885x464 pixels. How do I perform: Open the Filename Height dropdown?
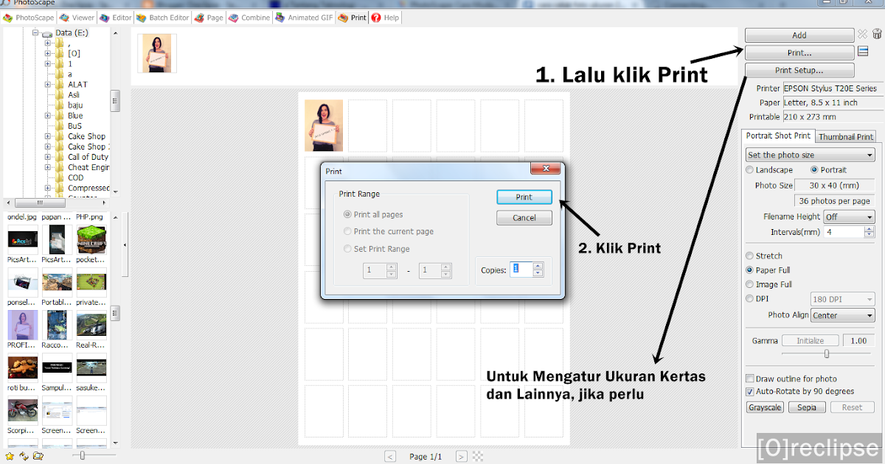tap(849, 217)
